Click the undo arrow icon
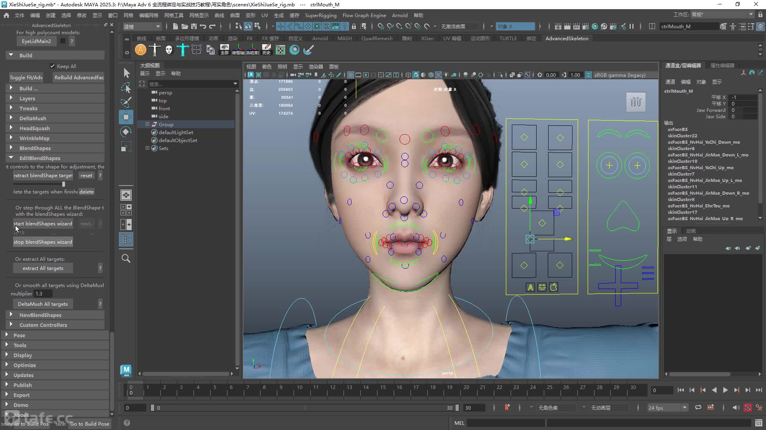 203,26
